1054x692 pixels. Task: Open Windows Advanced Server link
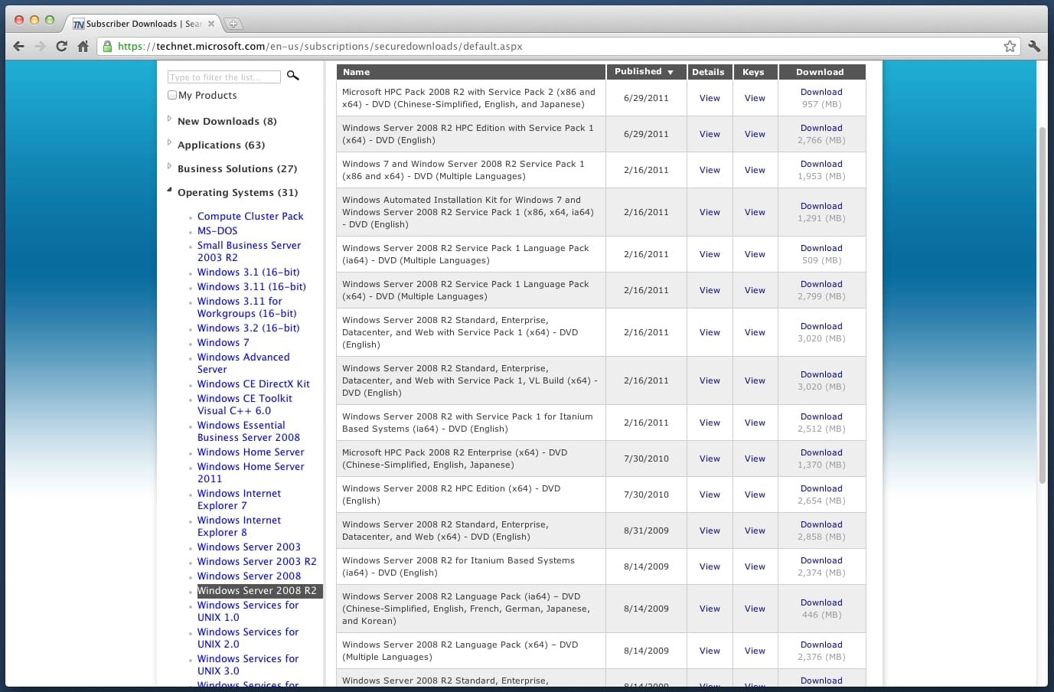[x=243, y=363]
